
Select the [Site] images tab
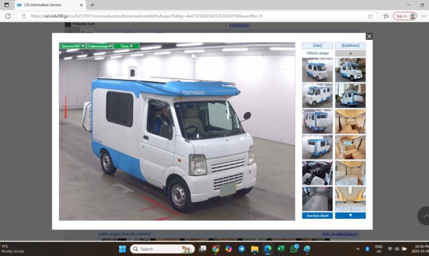[x=318, y=45]
